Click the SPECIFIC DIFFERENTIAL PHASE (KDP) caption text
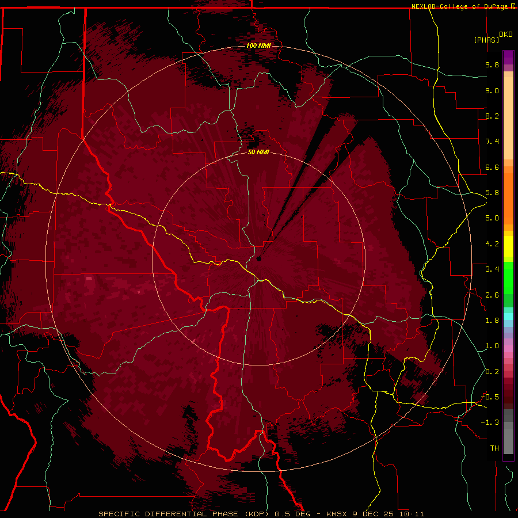Screen dimensions: 518x518 pyautogui.click(x=185, y=514)
